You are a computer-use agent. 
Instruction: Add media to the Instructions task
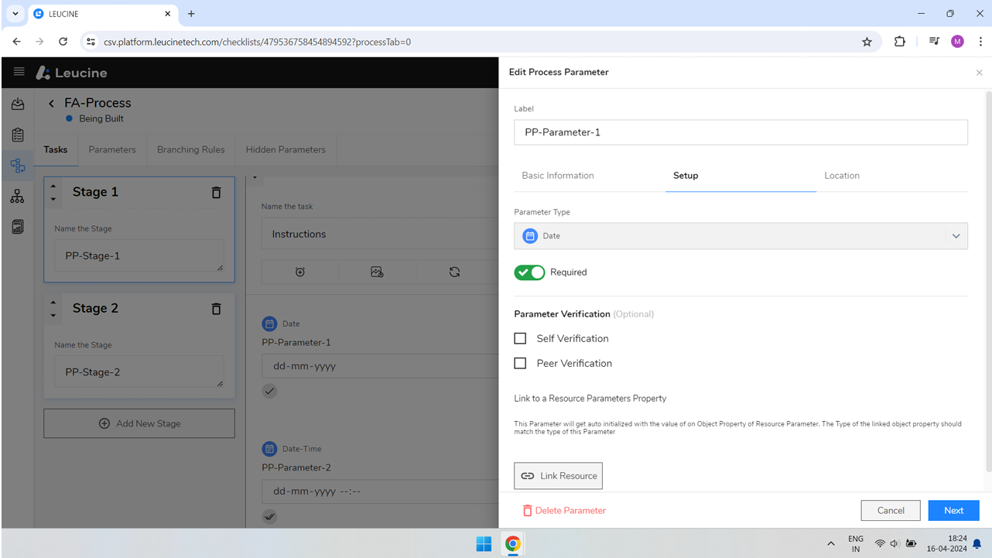pyautogui.click(x=377, y=272)
